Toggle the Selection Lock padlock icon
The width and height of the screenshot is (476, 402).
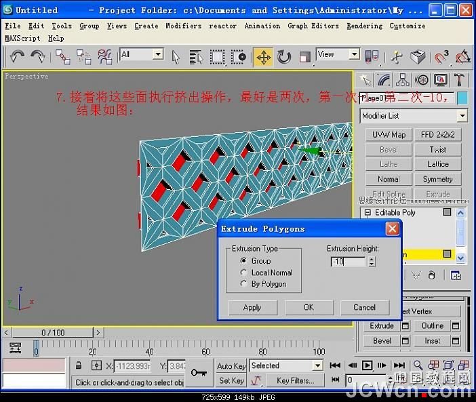[x=79, y=365]
